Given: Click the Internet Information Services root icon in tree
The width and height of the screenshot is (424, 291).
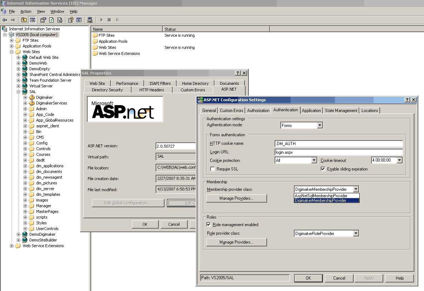Looking at the screenshot, I should point(5,29).
